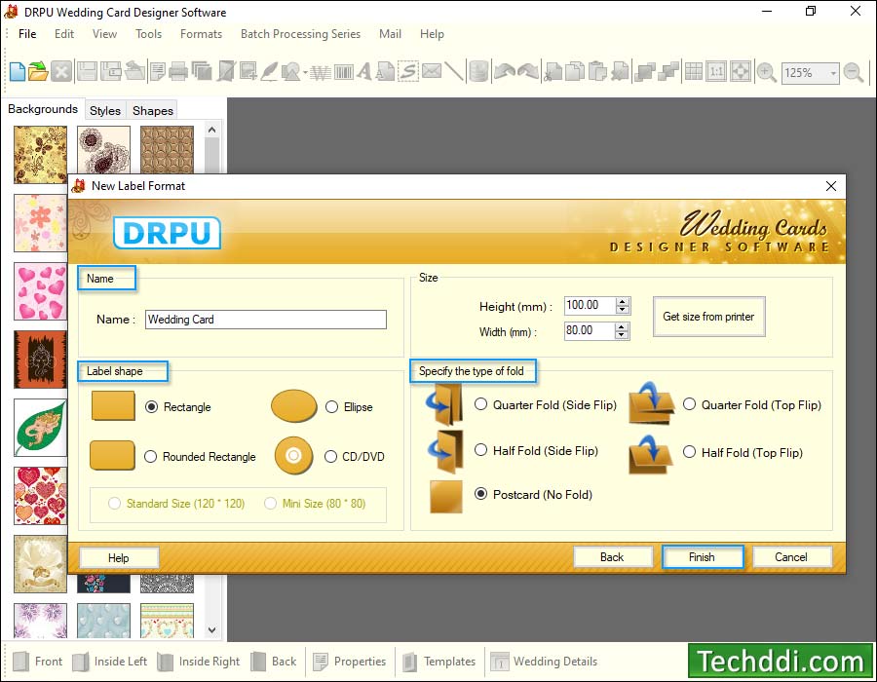
Task: Click the Redo arrow icon
Action: [527, 72]
